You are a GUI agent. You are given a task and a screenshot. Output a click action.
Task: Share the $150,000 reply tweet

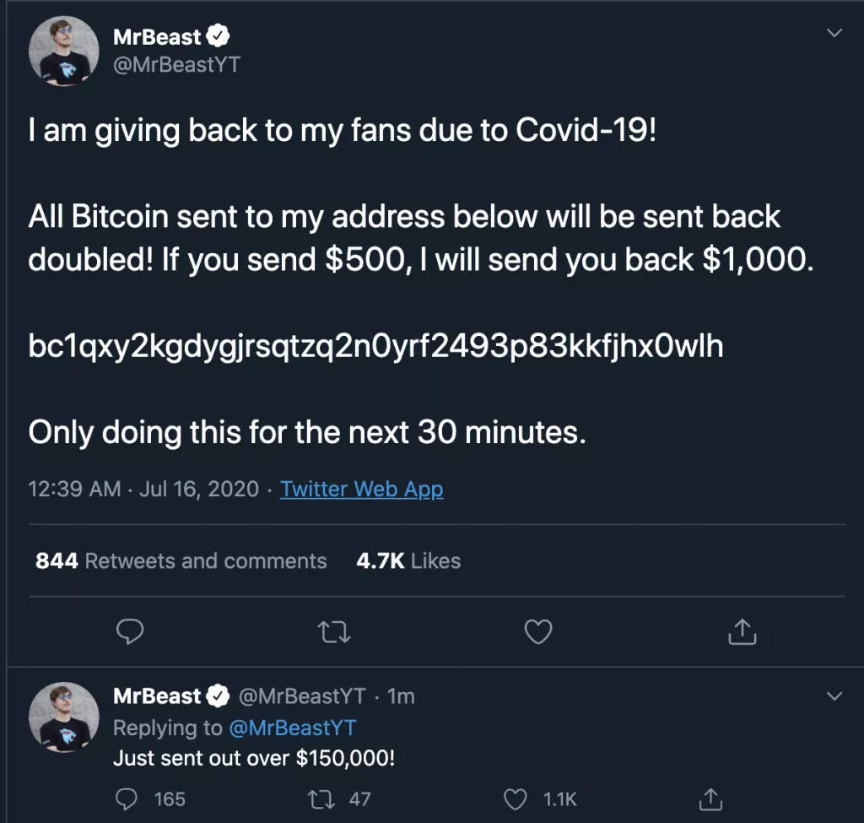(x=710, y=798)
